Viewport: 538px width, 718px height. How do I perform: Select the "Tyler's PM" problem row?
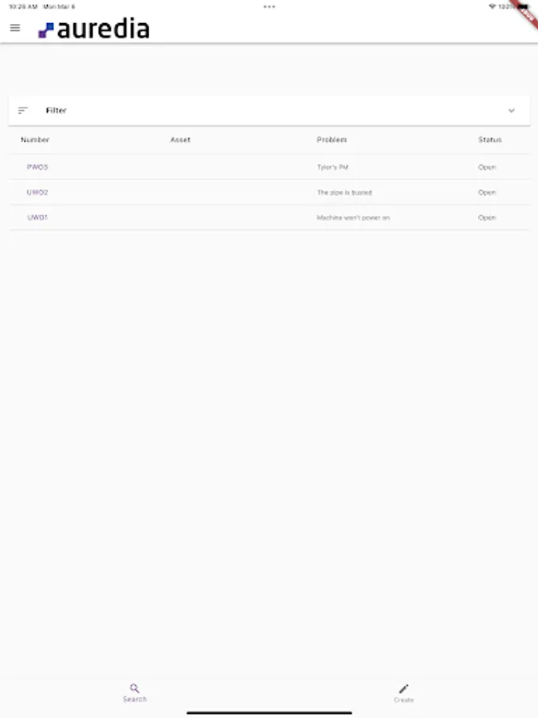point(332,168)
